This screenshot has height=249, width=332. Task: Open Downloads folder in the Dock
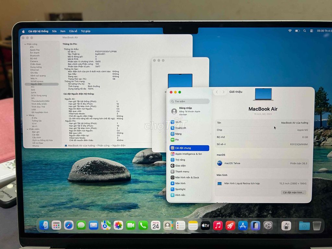coord(304,226)
